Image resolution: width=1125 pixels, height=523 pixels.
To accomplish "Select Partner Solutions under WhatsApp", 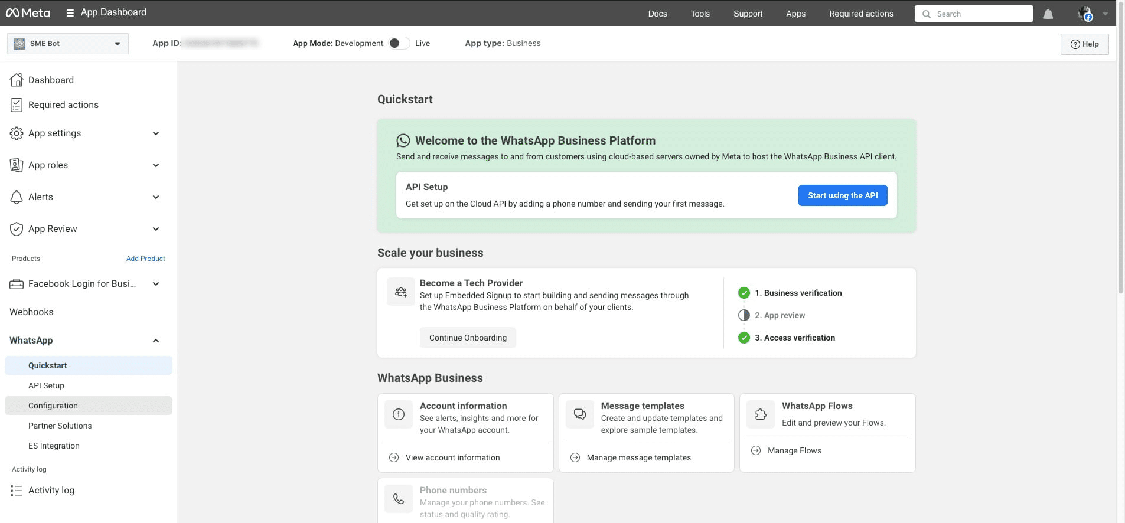I will coord(89,426).
